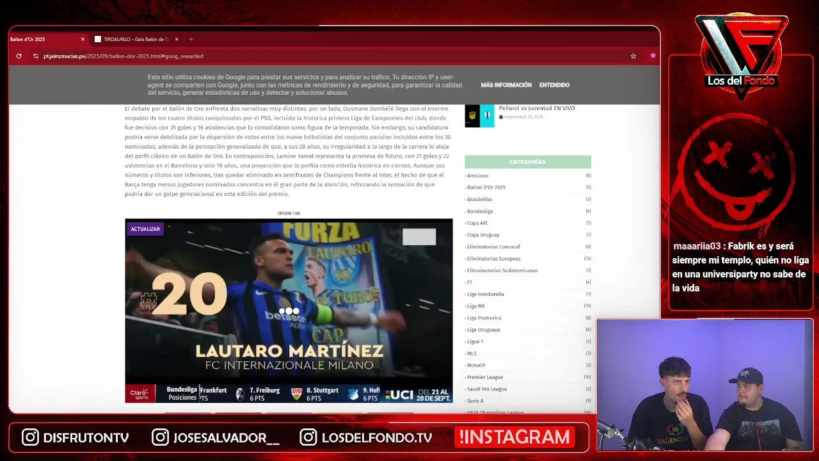Screen dimensions: 819x461
Task: Click the Instagram icon beside DISFRUTONTV
Action: pos(30,437)
